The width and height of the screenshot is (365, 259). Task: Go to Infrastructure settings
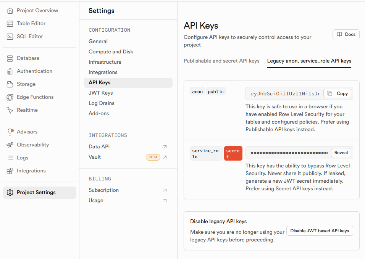tap(105, 62)
